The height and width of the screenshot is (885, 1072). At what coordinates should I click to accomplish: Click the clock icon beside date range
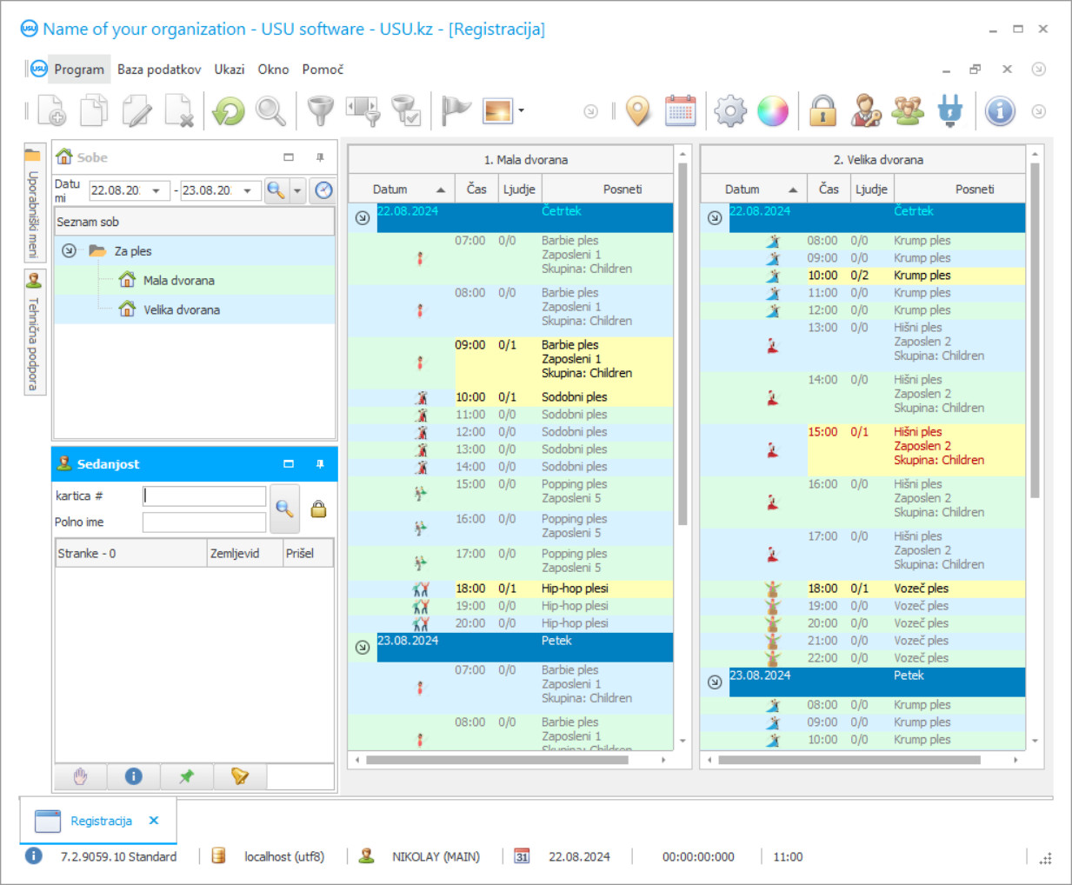tap(323, 190)
